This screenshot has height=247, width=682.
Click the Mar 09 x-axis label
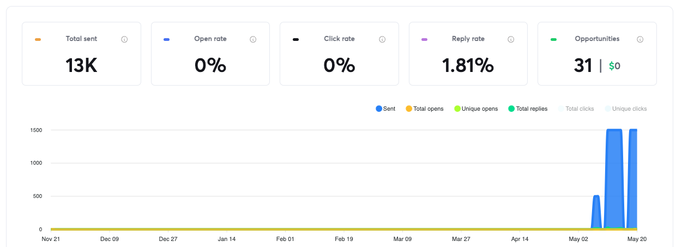tap(402, 239)
